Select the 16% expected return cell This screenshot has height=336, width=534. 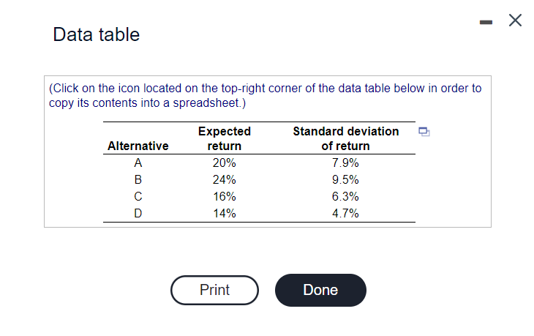(225, 197)
